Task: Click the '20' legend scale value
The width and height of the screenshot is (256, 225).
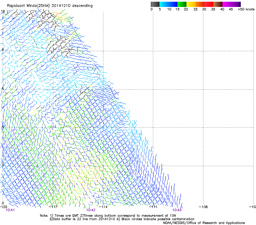Action: 186,9
